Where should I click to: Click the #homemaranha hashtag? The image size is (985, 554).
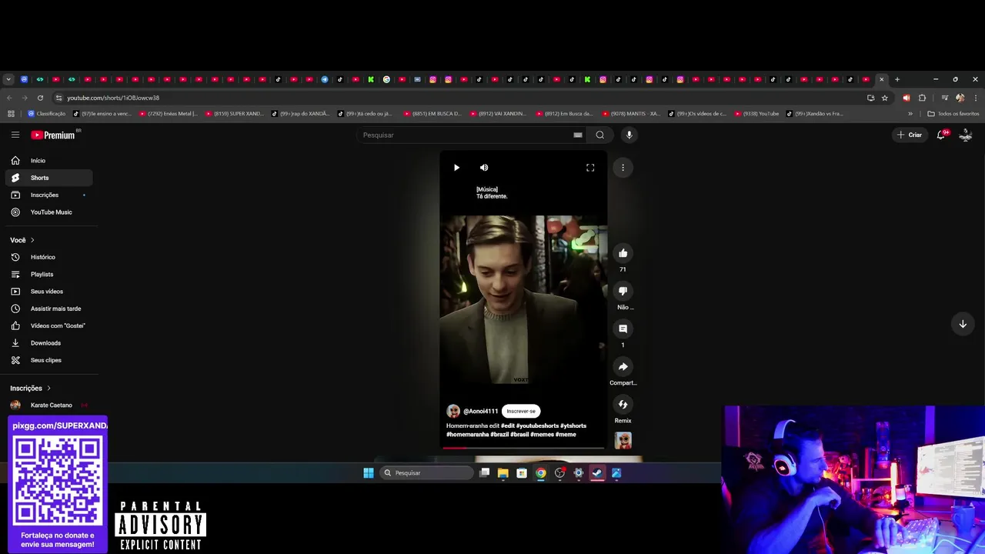click(467, 434)
